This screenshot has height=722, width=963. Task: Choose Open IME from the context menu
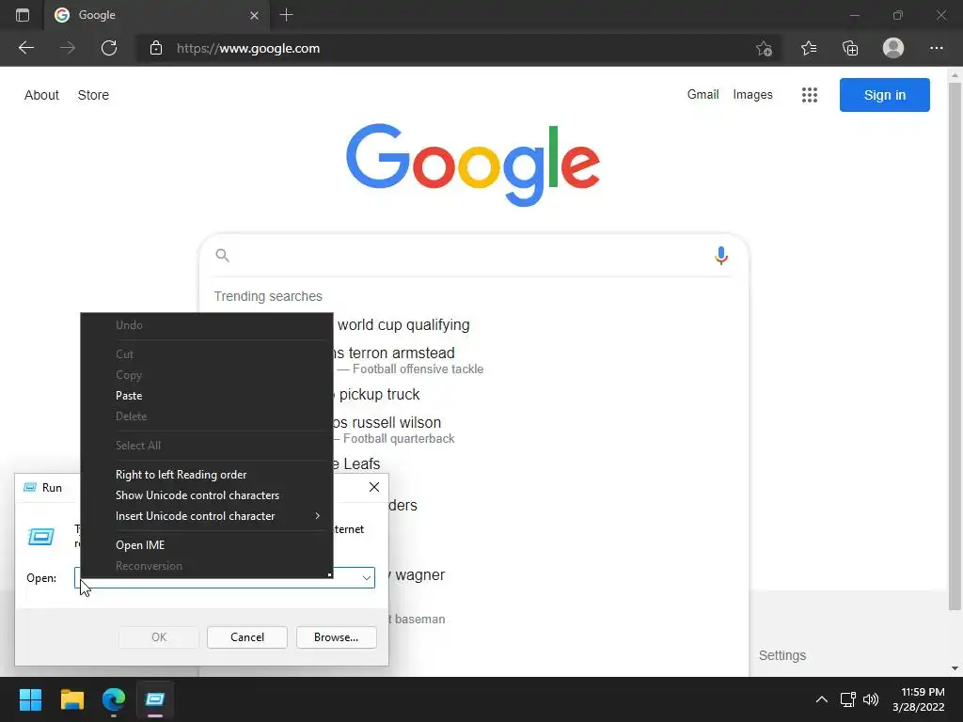pyautogui.click(x=207, y=544)
